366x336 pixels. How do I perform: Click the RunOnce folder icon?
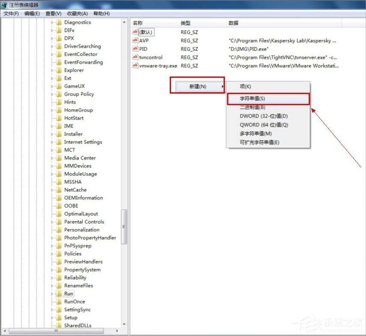(59, 302)
